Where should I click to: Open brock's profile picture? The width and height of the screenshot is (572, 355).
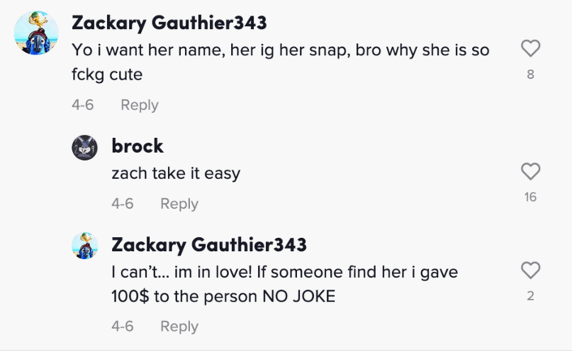(85, 147)
